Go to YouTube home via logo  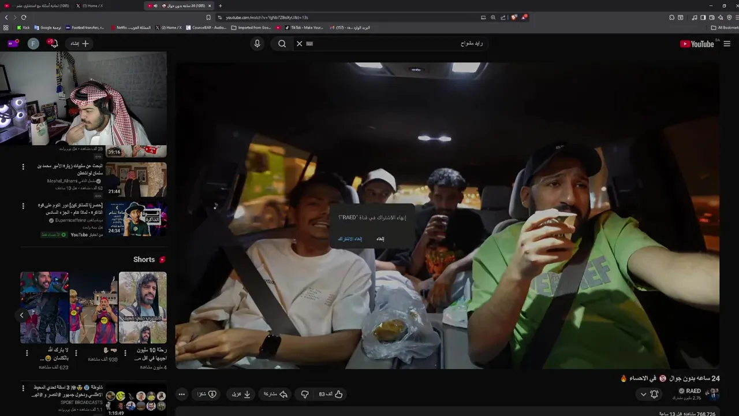coord(697,44)
